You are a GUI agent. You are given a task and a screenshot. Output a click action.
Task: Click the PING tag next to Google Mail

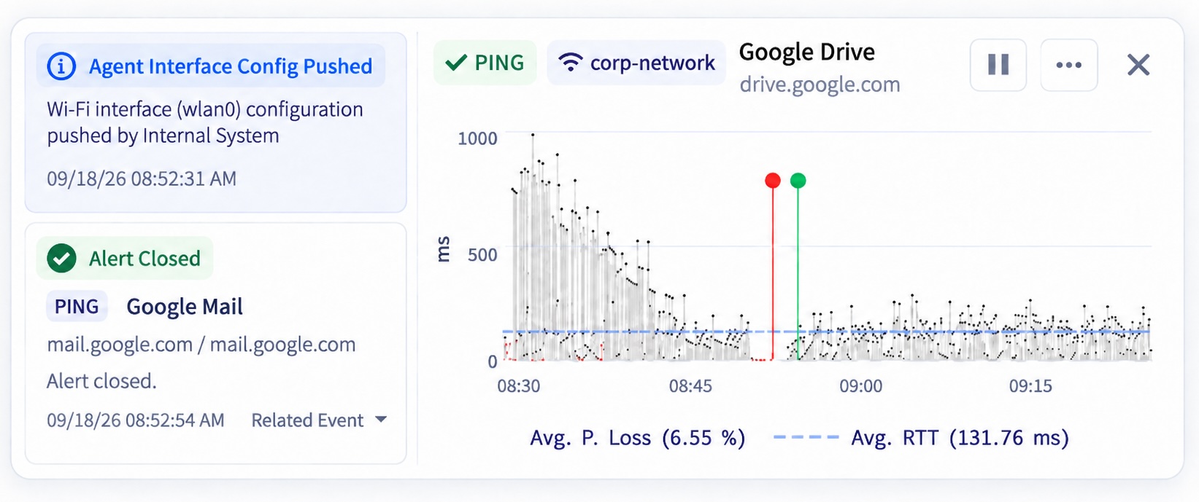pyautogui.click(x=77, y=307)
